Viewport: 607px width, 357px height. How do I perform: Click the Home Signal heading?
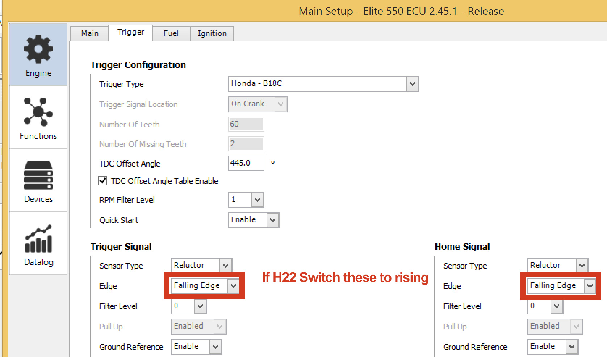pos(462,247)
